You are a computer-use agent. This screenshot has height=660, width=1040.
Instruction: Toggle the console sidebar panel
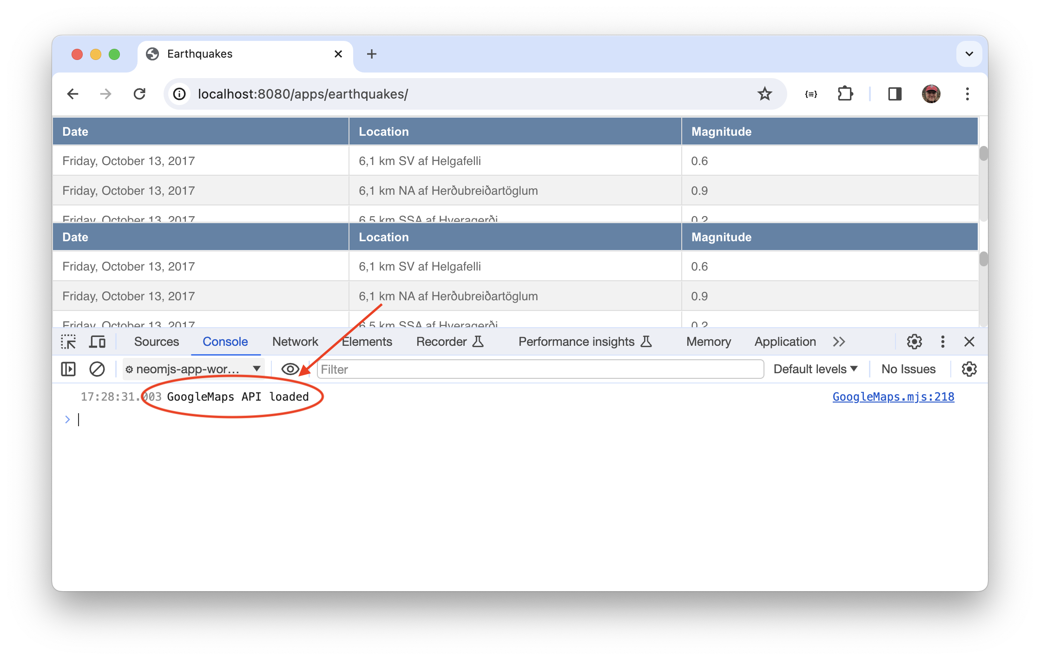pos(68,370)
